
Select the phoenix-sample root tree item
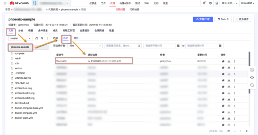pyautogui.click(x=20, y=47)
